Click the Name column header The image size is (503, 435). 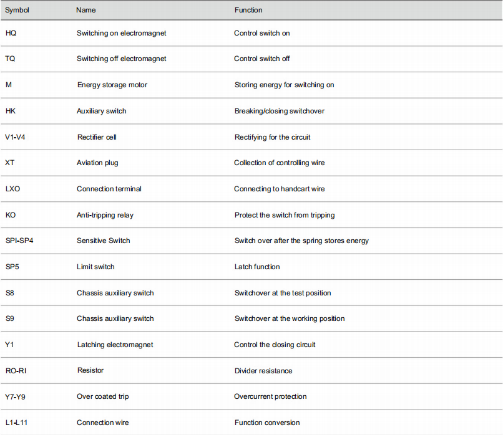click(x=85, y=10)
